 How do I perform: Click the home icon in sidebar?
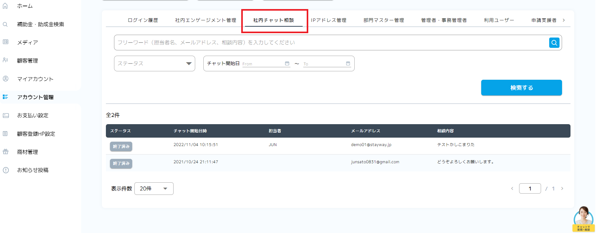5,6
